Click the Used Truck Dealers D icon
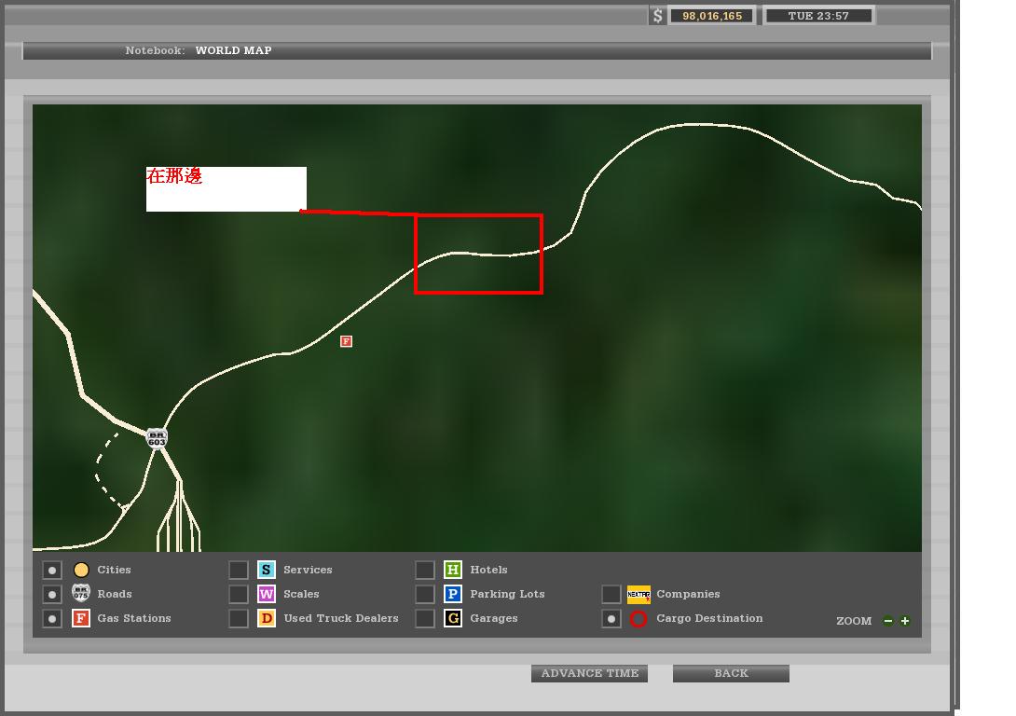1016x716 pixels. coord(267,618)
